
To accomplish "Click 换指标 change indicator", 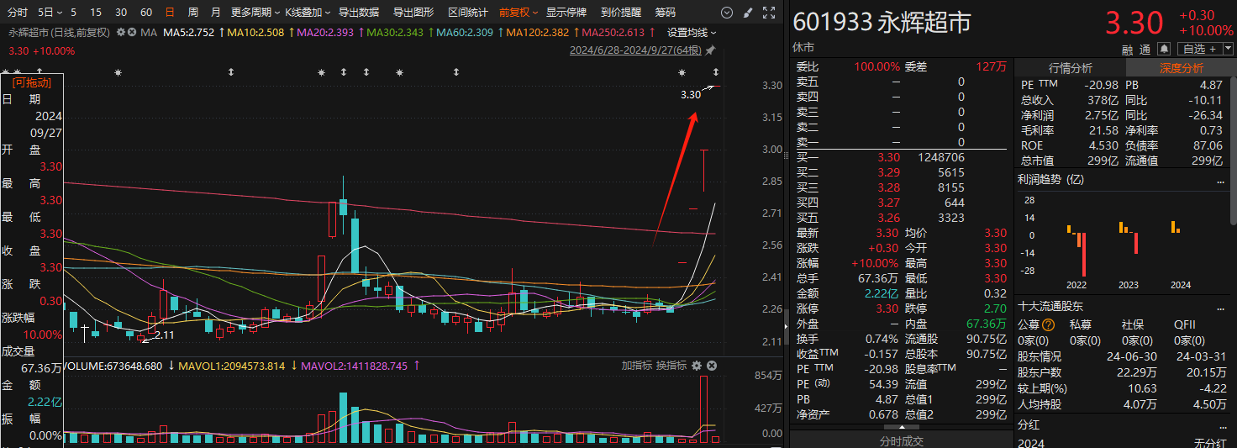I will pyautogui.click(x=671, y=366).
